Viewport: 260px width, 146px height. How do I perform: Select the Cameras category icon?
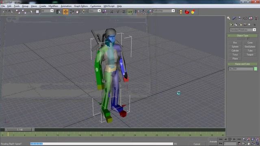(245, 25)
